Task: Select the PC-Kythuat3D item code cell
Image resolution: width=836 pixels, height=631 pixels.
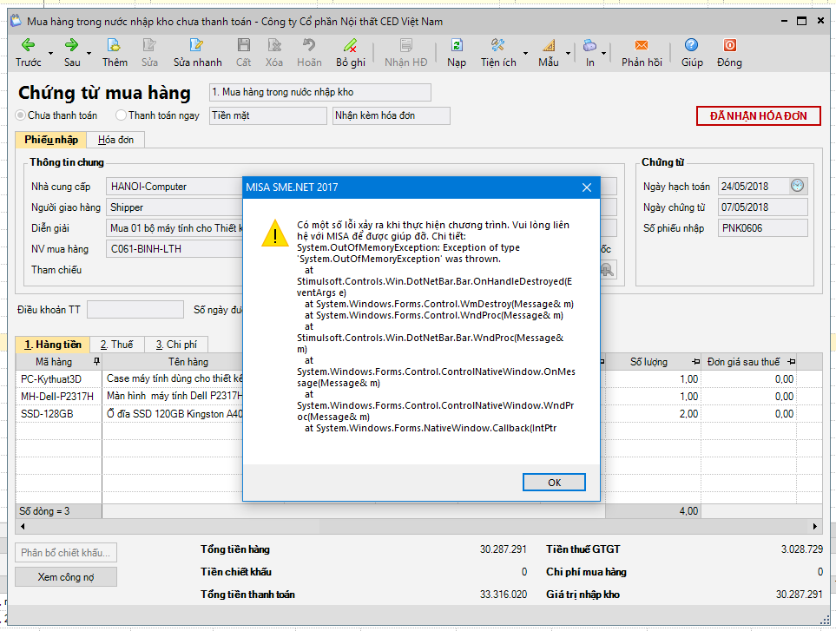Action: point(59,379)
